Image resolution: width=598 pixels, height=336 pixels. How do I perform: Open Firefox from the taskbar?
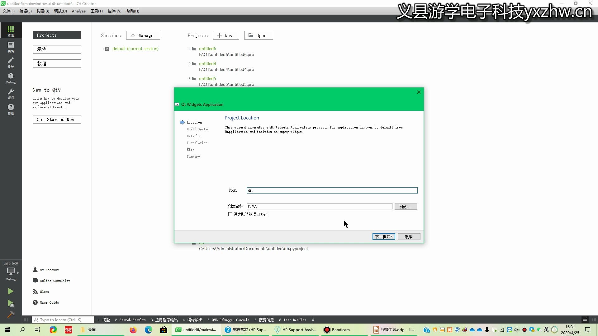point(133,330)
